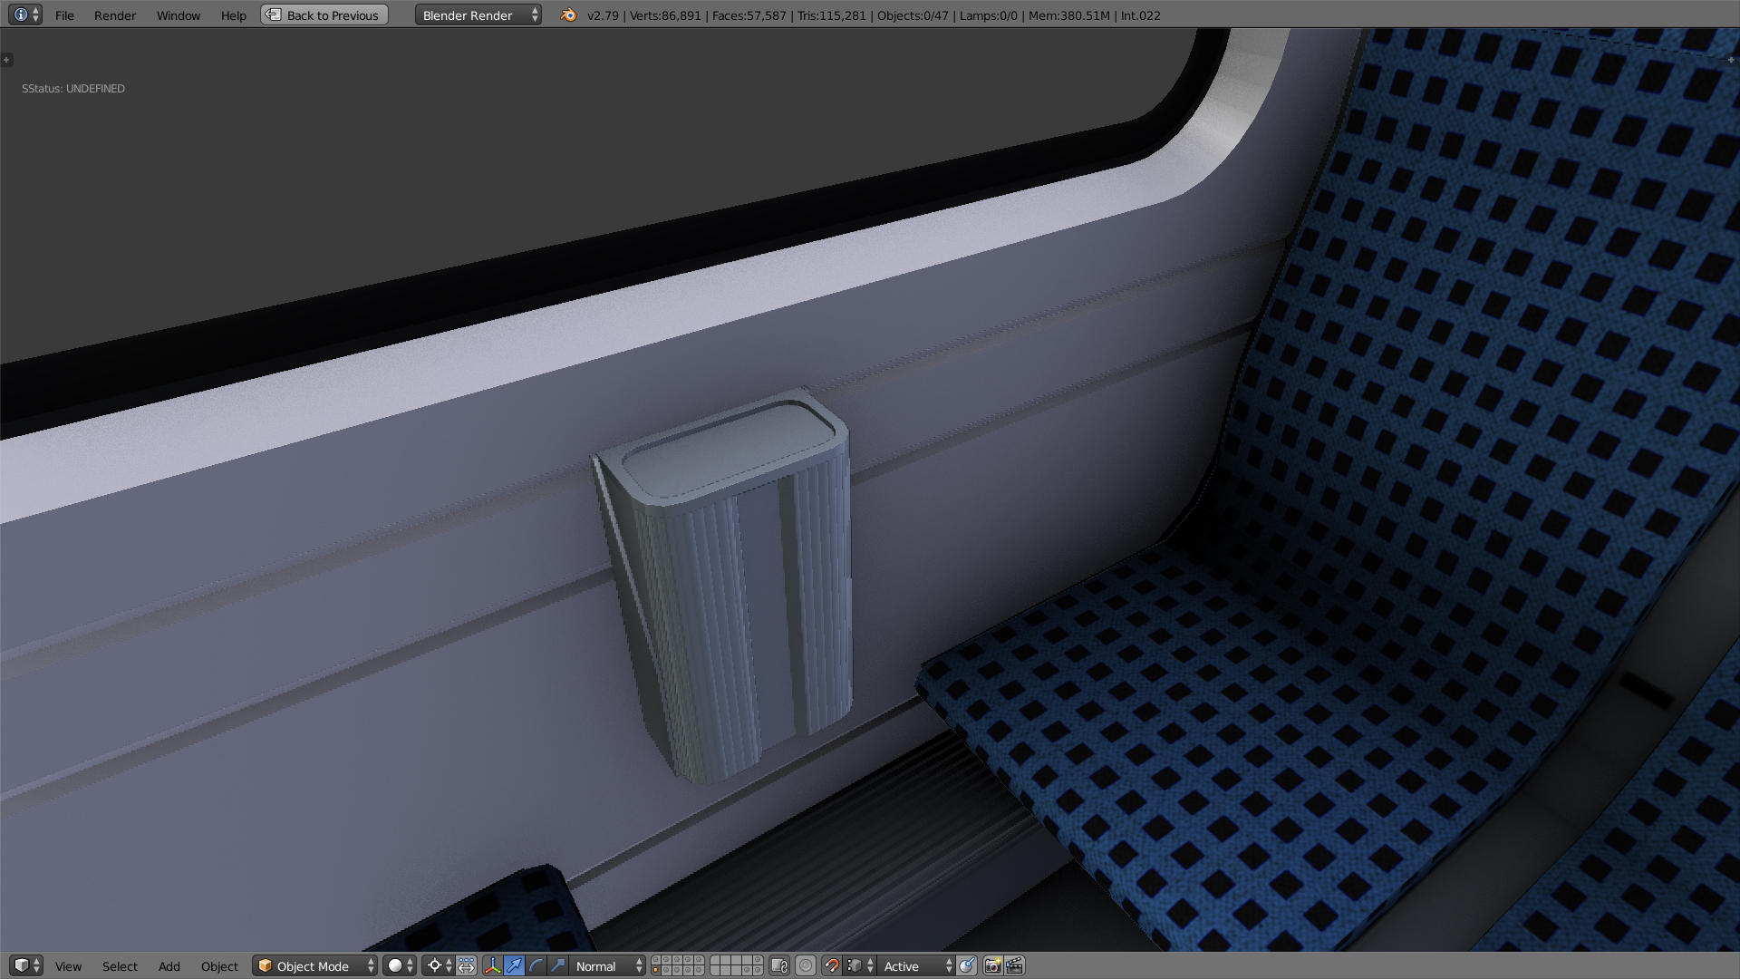Click the snap during transform cursor icon

(967, 966)
